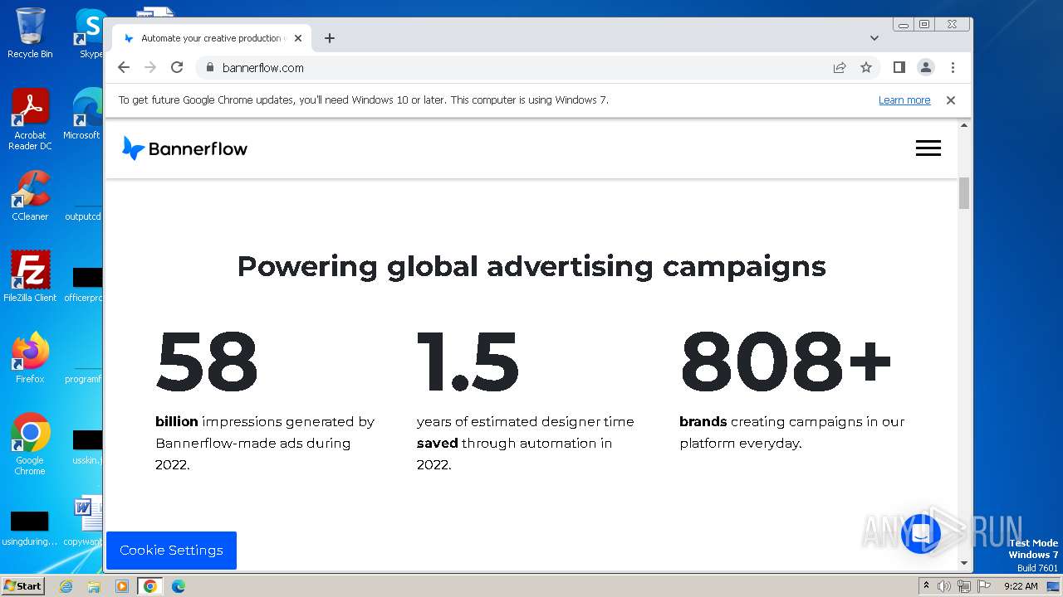Click the Forward navigation arrow in Chrome
The image size is (1063, 597).
(x=150, y=67)
